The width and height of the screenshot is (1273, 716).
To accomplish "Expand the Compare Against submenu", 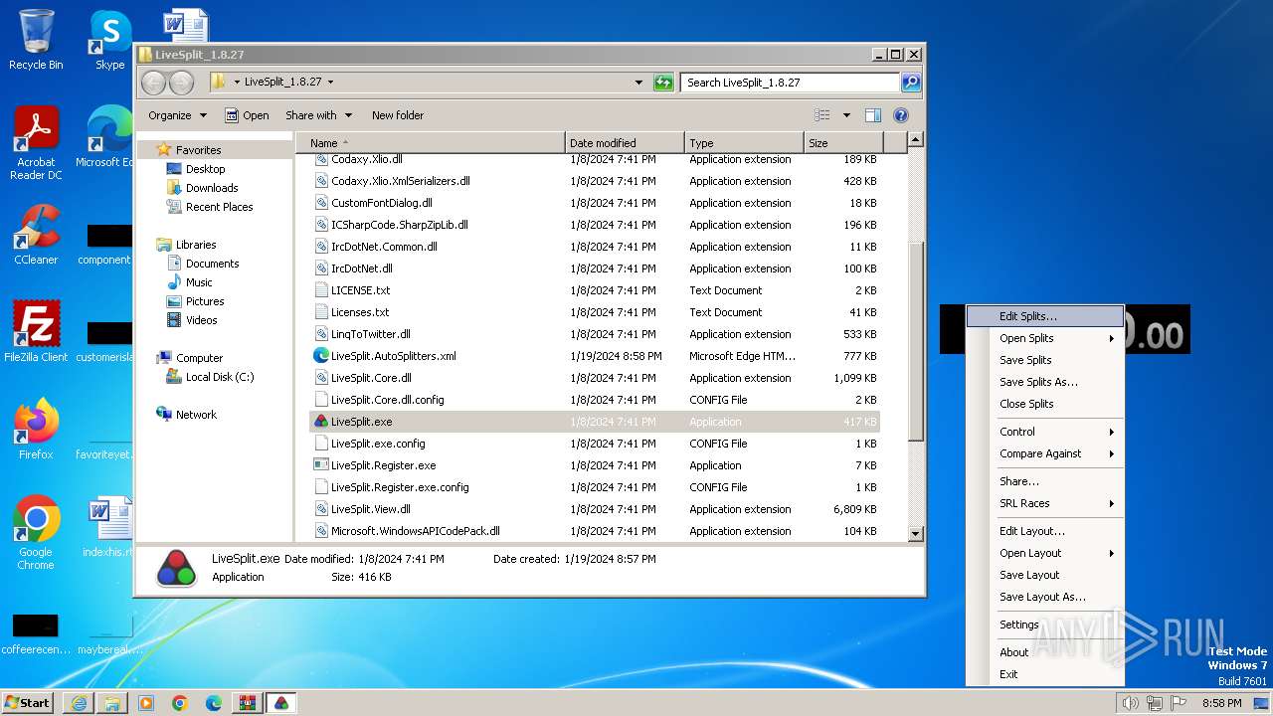I will point(1044,453).
